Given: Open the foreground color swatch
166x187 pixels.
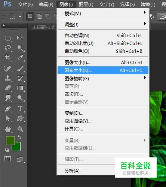Looking at the screenshot, I should [10, 141].
